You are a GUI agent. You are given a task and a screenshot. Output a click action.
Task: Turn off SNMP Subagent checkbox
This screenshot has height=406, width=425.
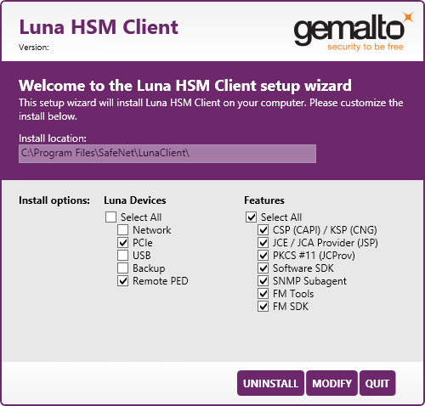[x=263, y=281]
